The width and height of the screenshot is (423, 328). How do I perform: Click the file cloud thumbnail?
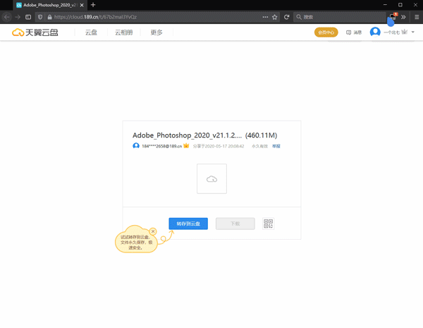(211, 179)
